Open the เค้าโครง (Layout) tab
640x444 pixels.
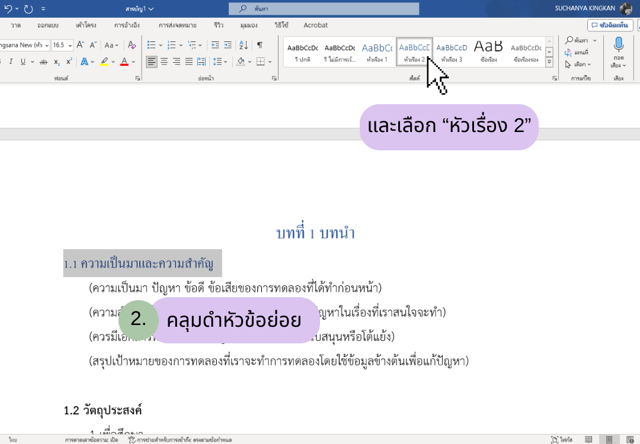tap(86, 25)
